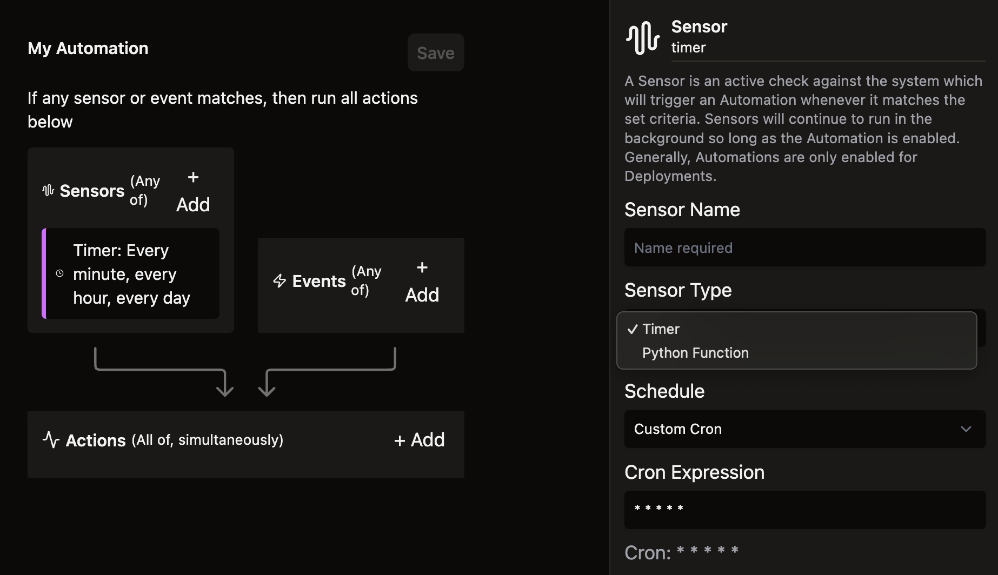998x575 pixels.
Task: Click the 'Cron: * * * * *' summary text
Action: click(681, 552)
